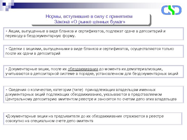Click the text "Сведения о количестве, категории (типе)"
This screenshot has height=140, width=187.
click(x=46, y=90)
